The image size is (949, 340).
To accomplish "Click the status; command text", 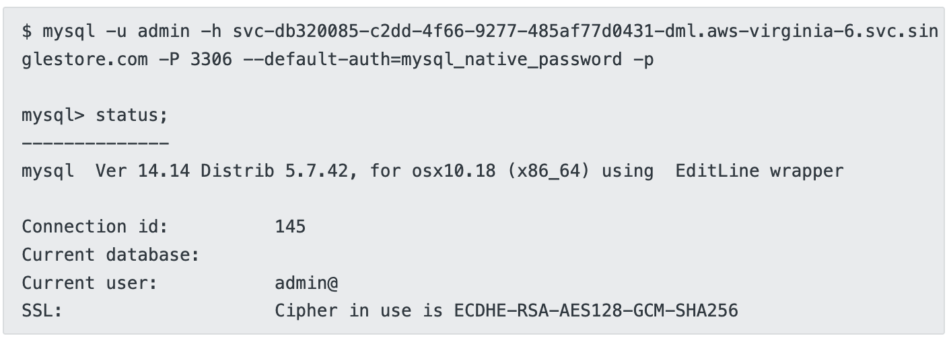I will tap(131, 116).
